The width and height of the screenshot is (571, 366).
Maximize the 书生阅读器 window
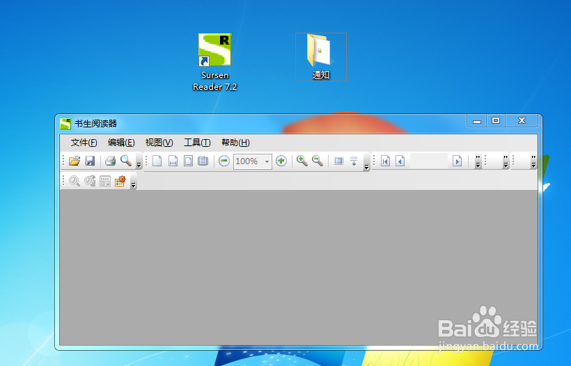pyautogui.click(x=496, y=121)
